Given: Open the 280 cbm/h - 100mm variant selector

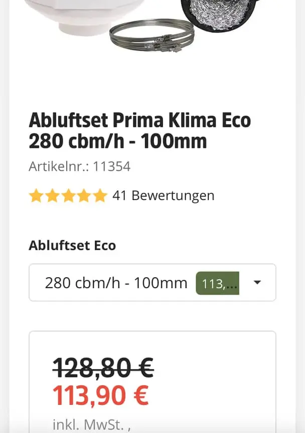Looking at the screenshot, I should [151, 283].
